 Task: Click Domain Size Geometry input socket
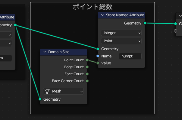(40, 99)
